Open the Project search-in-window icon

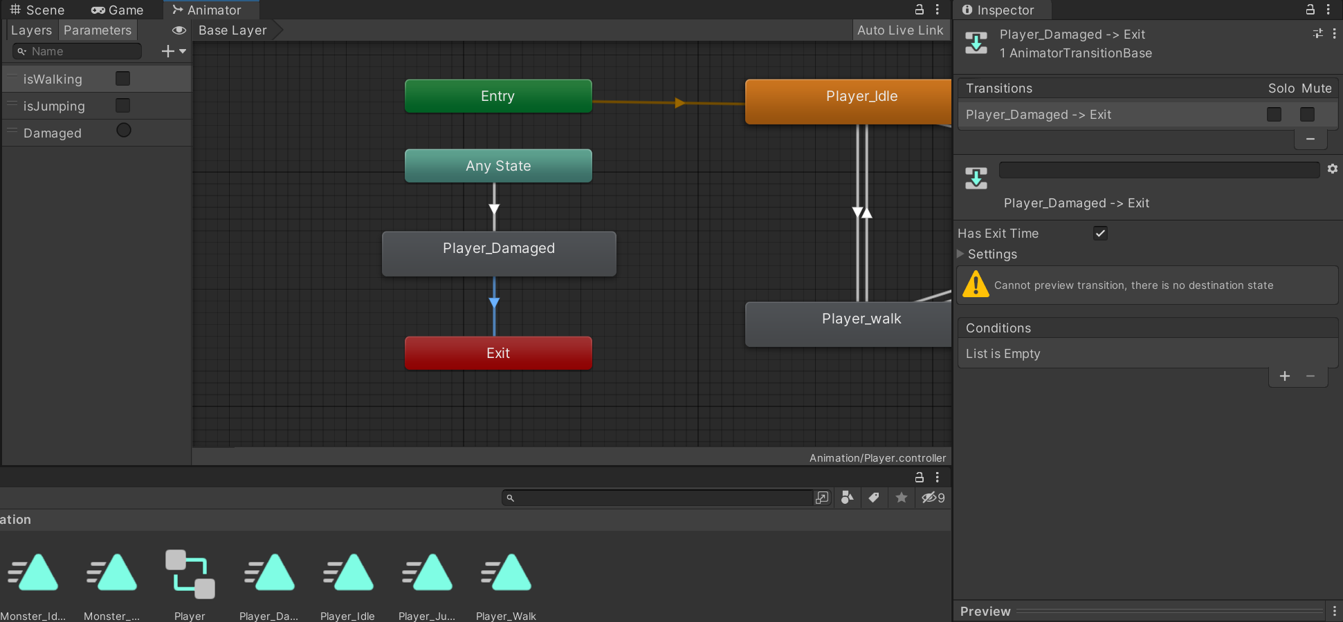click(822, 498)
